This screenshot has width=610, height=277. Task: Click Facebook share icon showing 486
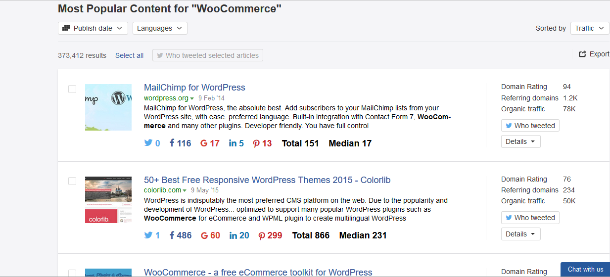[x=172, y=235]
